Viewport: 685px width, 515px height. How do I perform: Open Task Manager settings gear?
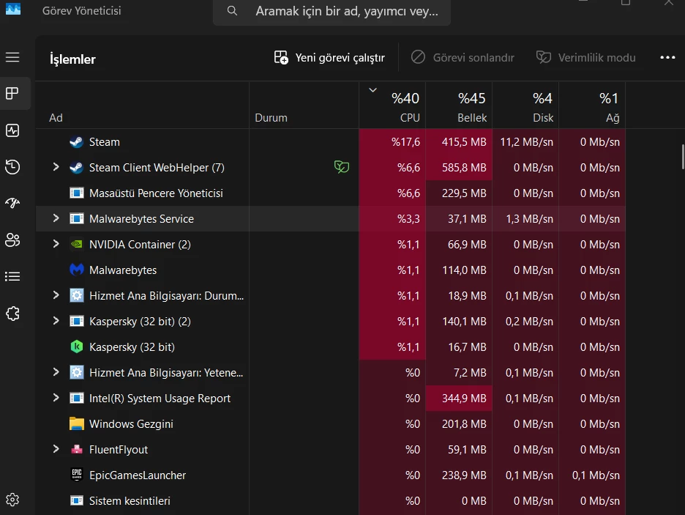tap(12, 499)
